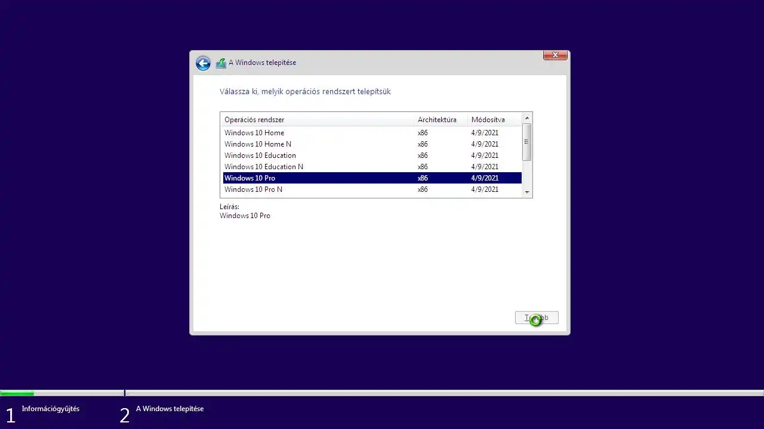Pick Windows 10 Pro N edition
Viewport: 764px width, 429px height.
click(372, 189)
